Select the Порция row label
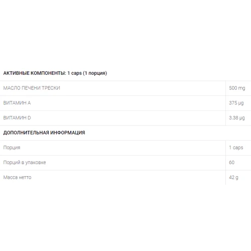This screenshot has width=251, height=251. 12,148
